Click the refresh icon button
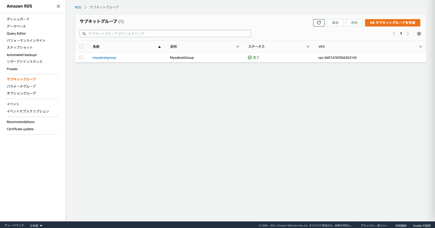The image size is (435, 228). pos(319,23)
